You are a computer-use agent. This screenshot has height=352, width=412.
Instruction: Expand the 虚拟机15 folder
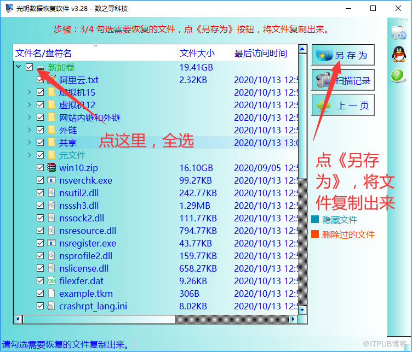(x=30, y=92)
